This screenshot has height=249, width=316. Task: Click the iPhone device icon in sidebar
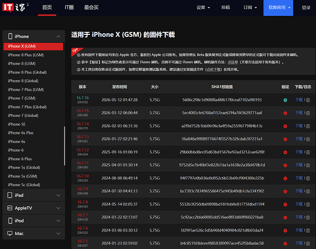pos(10,36)
